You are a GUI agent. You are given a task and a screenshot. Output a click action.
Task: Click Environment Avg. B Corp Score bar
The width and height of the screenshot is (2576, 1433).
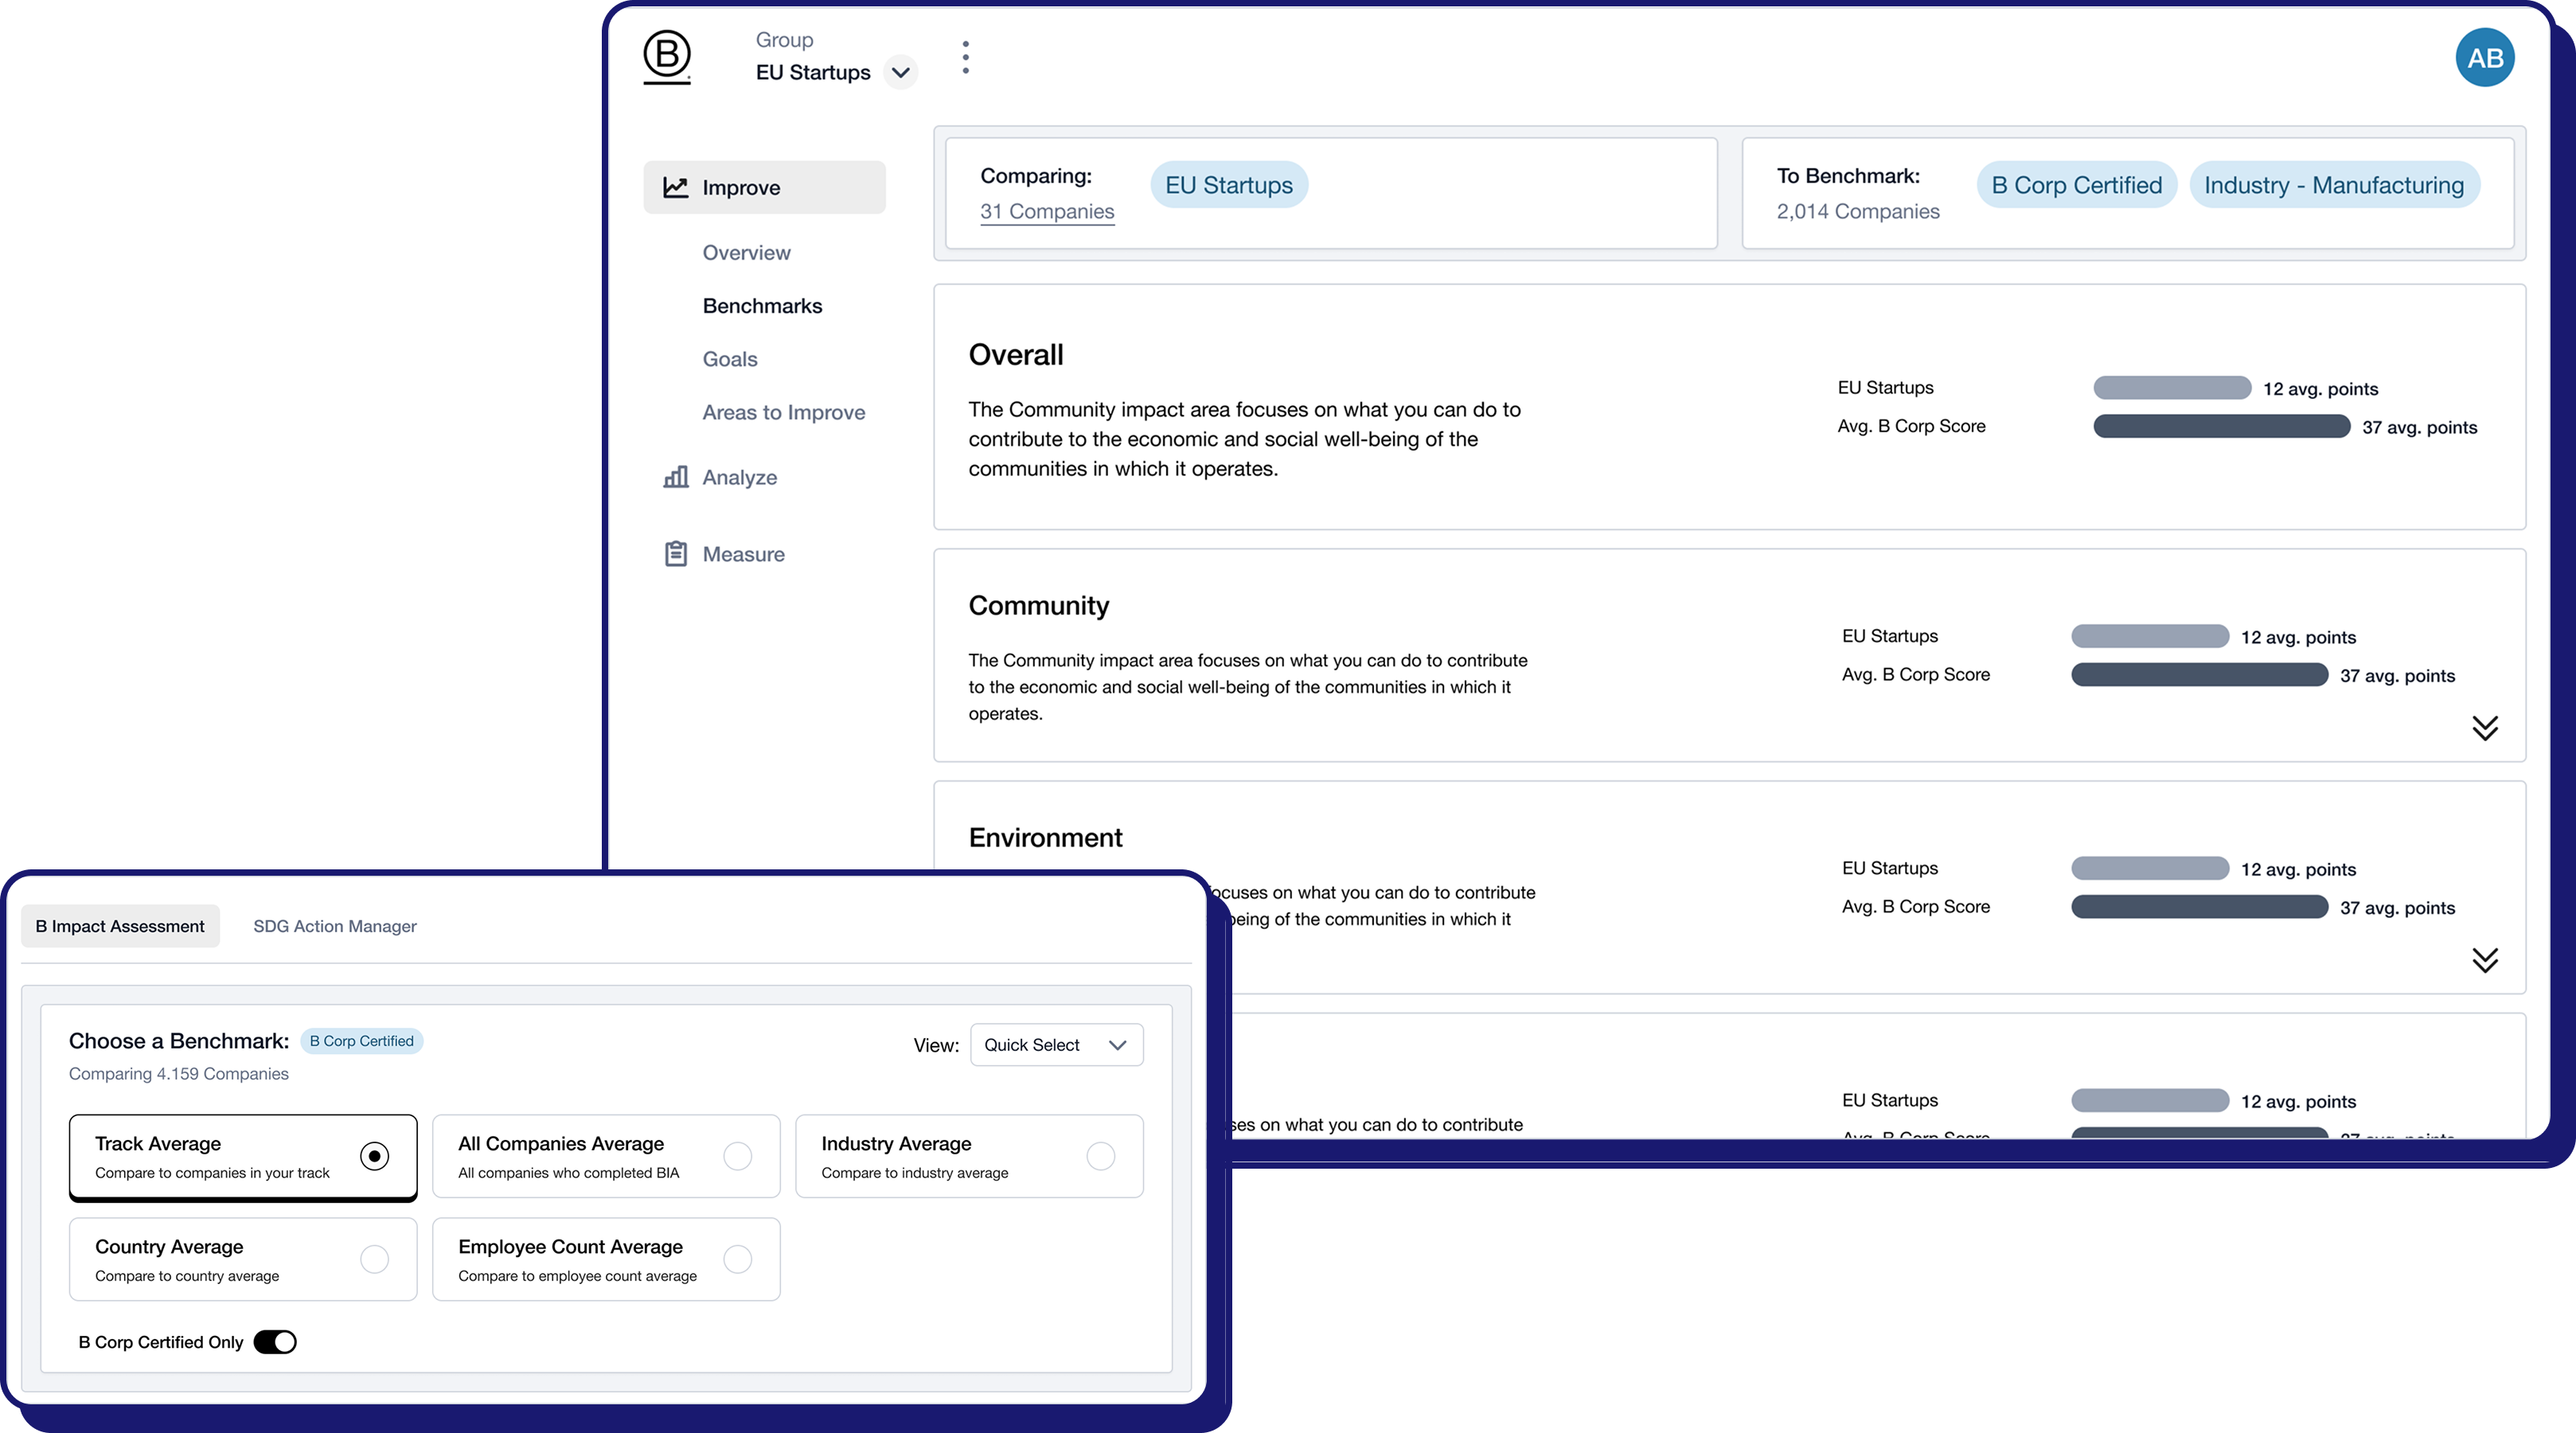pos(2199,906)
